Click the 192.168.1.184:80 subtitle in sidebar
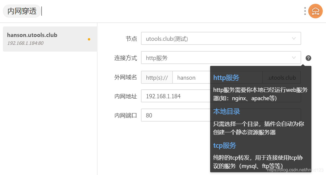The height and width of the screenshot is (175, 326). coord(25,43)
